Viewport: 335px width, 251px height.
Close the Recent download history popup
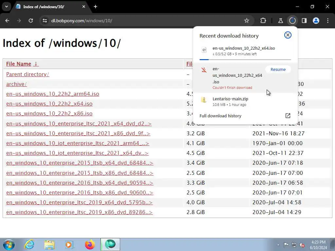coord(288,35)
